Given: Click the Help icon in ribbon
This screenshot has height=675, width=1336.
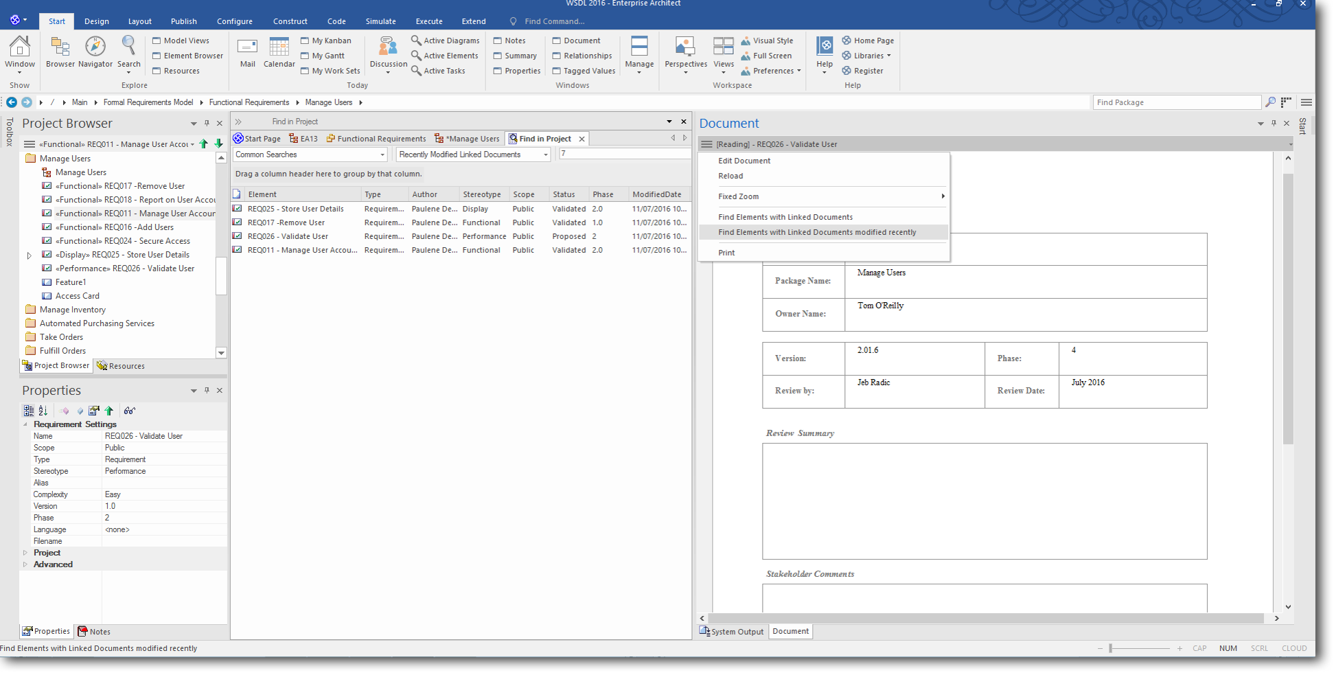Looking at the screenshot, I should pyautogui.click(x=825, y=47).
